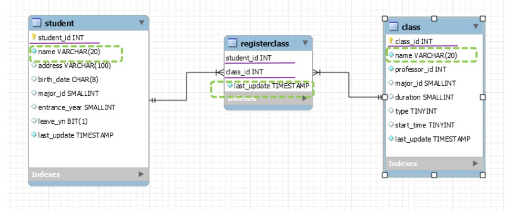The image size is (505, 210).
Task: Click diamond icon beside start_time TINYINT
Action: [x=391, y=124]
